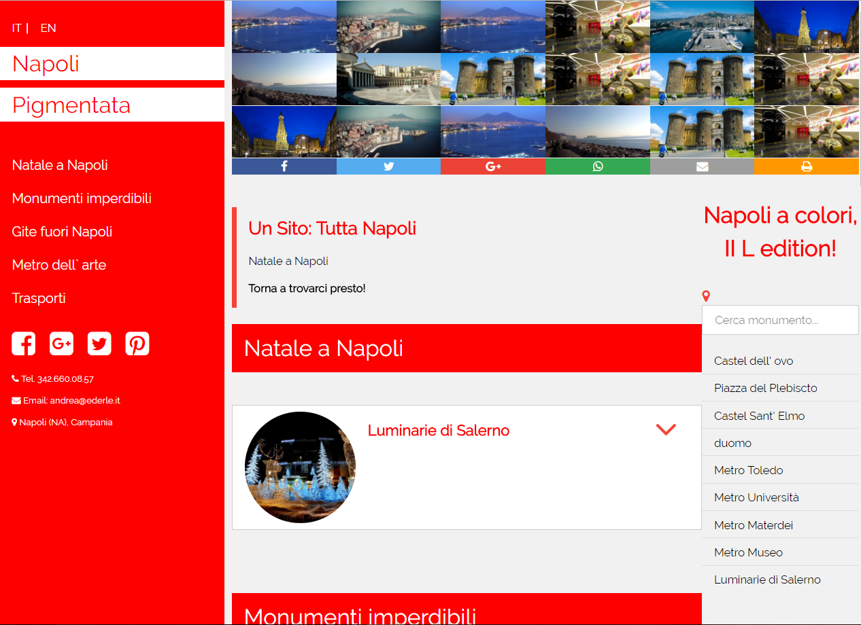Open sidebar Facebook square icon
This screenshot has height=625, width=861.
tap(24, 344)
